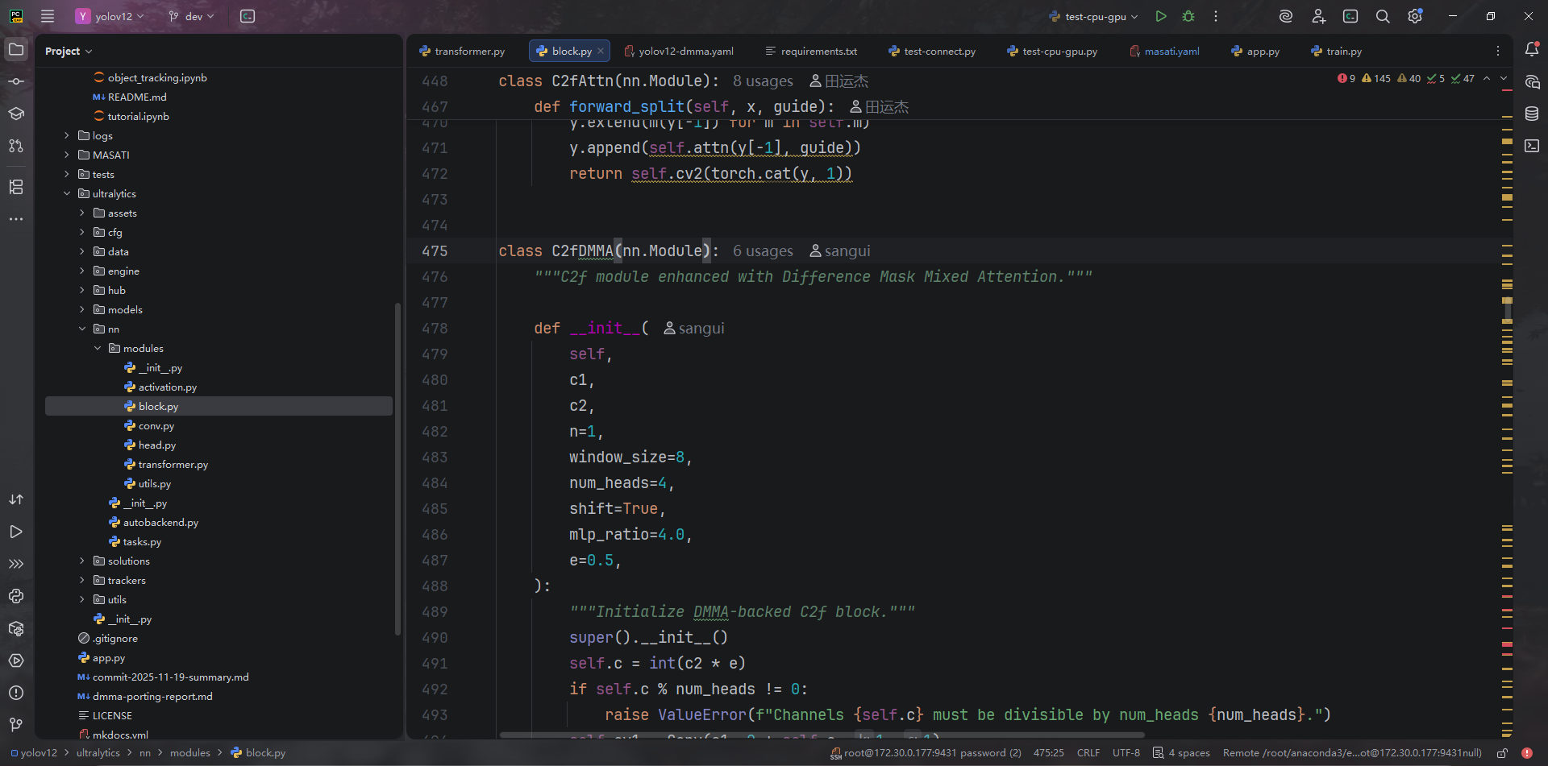Click the editor horizontal scrollbar
The height and width of the screenshot is (766, 1548).
coord(821,735)
